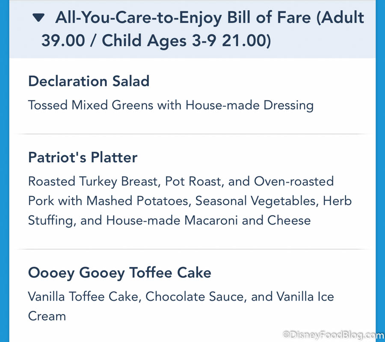Click the Seasonal Vegetables text

point(256,200)
